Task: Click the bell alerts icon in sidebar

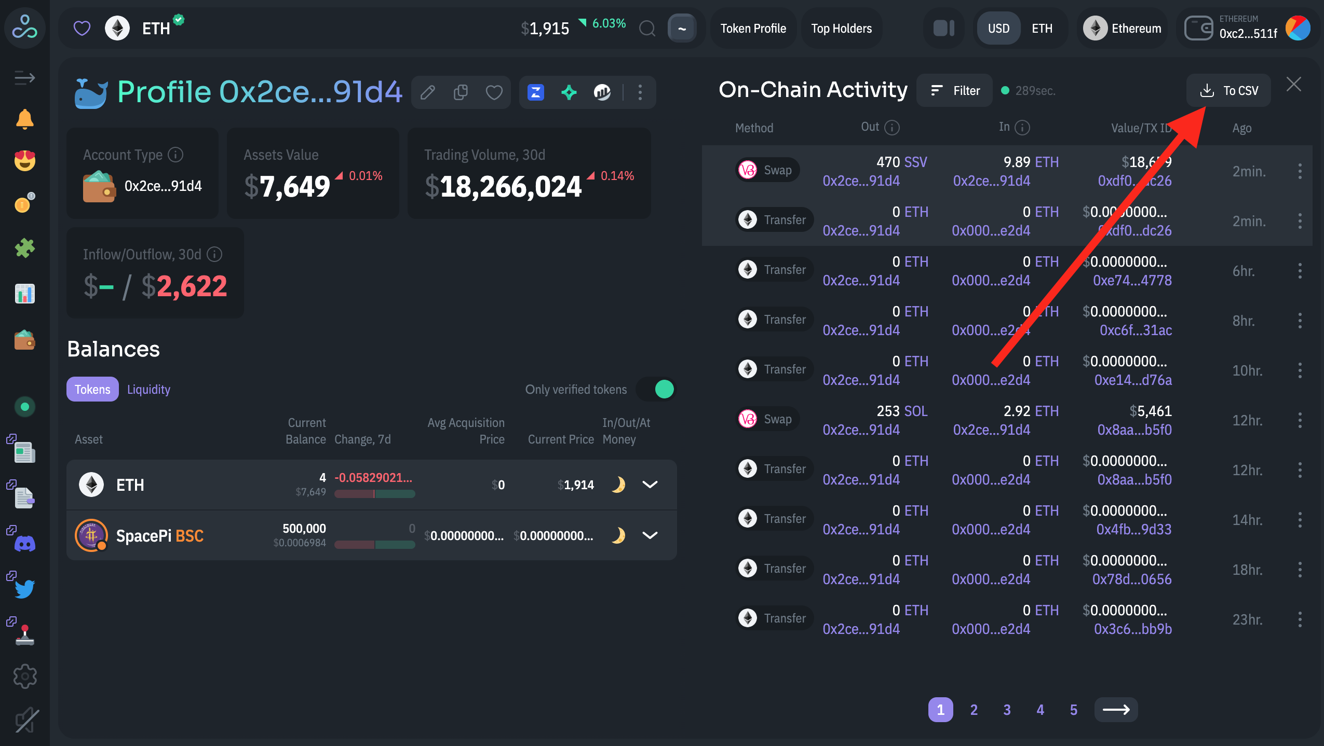Action: (24, 119)
